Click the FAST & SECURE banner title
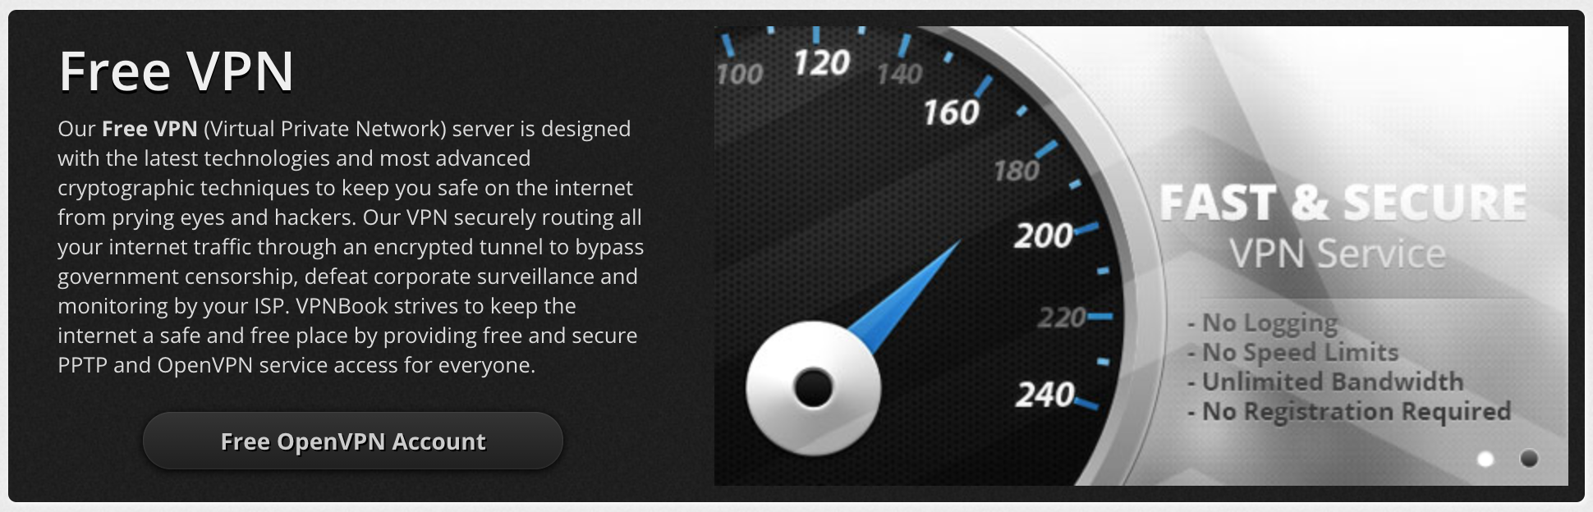This screenshot has width=1593, height=512. [x=1343, y=203]
